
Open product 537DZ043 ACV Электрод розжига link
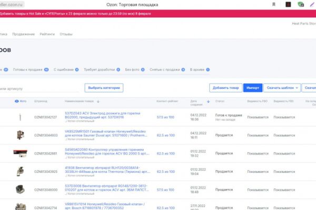[x=103, y=115]
